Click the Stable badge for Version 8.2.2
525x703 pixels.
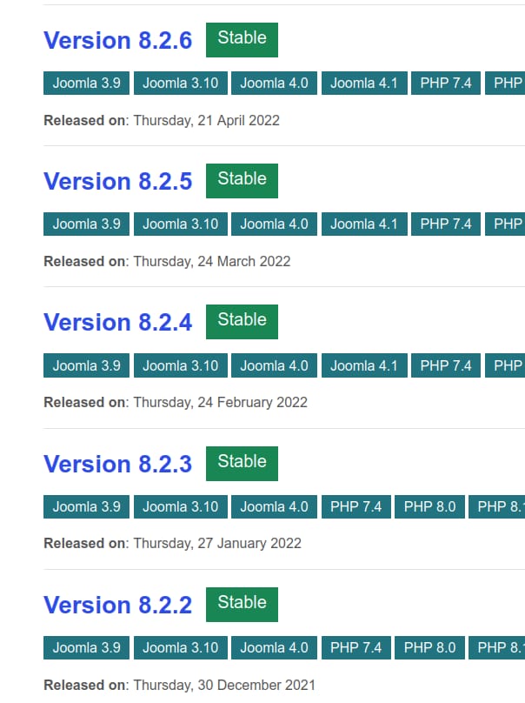point(242,605)
